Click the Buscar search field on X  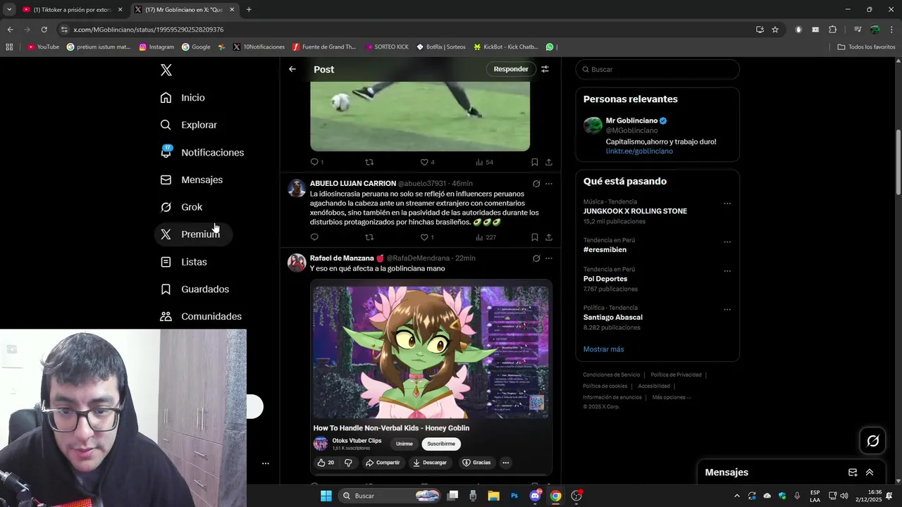(x=657, y=69)
